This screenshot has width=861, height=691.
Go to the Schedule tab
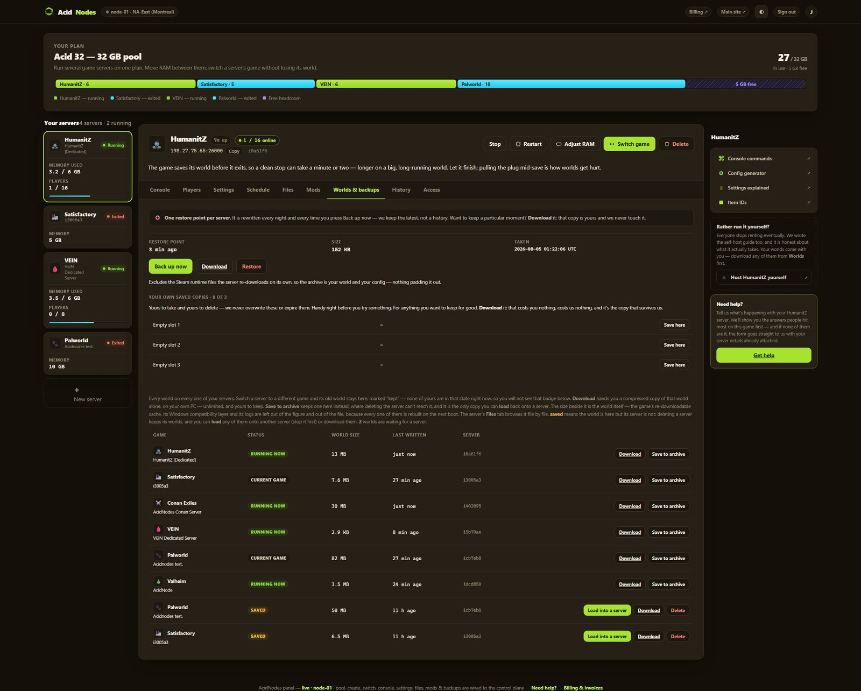(258, 190)
